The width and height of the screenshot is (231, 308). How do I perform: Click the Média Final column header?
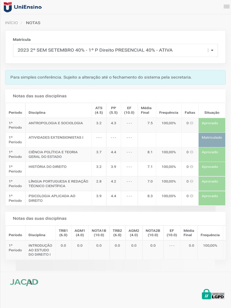pyautogui.click(x=146, y=110)
